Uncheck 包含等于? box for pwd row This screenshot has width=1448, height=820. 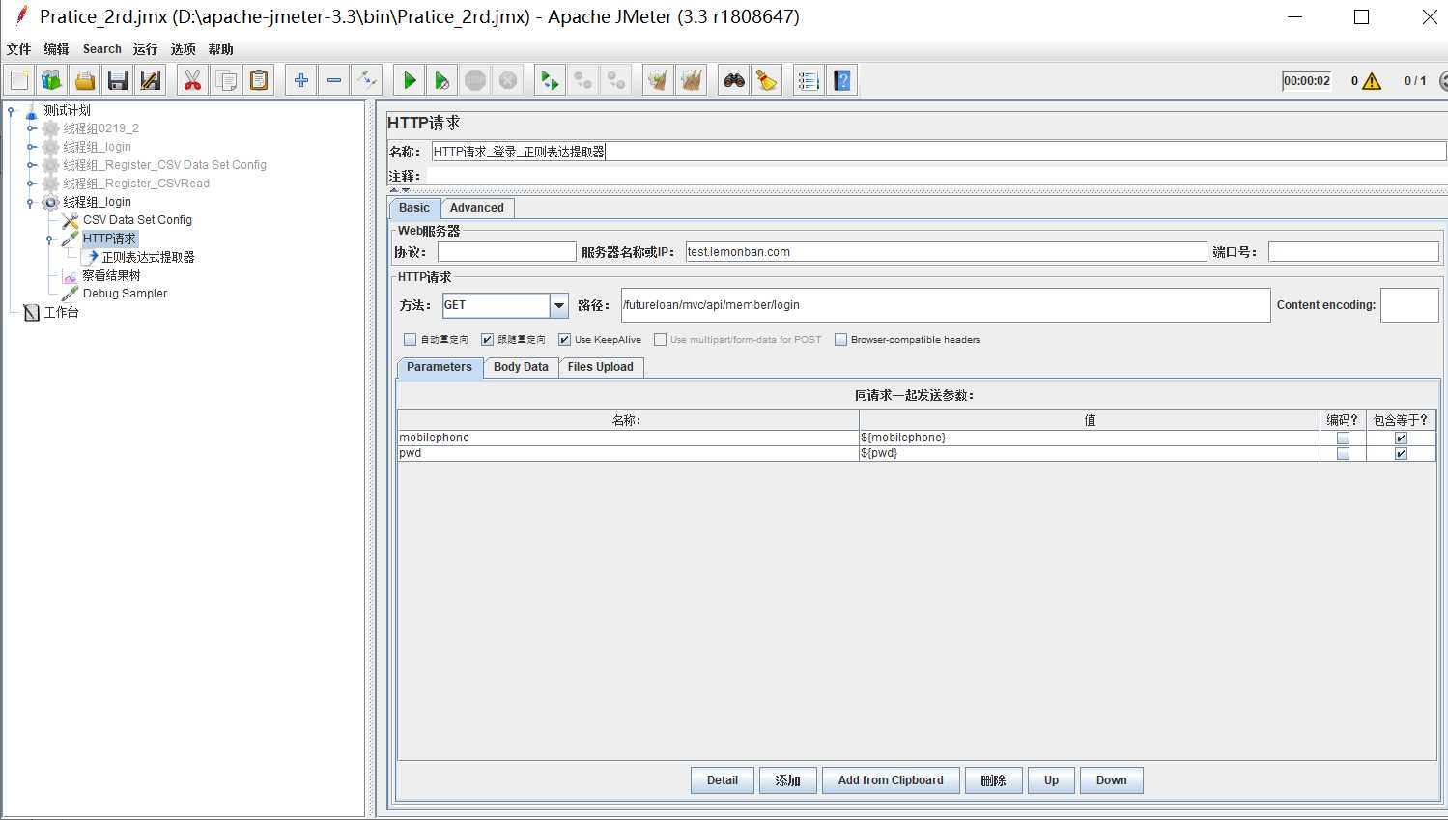click(1401, 454)
